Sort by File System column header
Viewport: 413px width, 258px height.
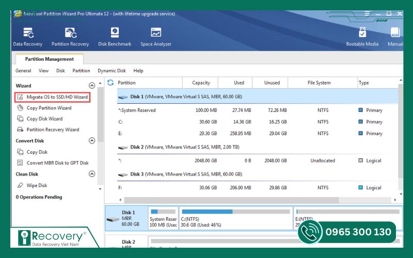(x=319, y=83)
